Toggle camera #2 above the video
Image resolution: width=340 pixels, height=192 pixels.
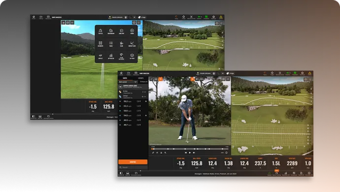(x=202, y=79)
